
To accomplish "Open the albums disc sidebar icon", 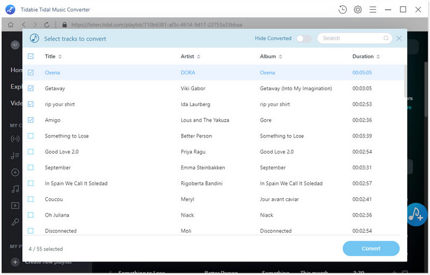I will pyautogui.click(x=15, y=172).
